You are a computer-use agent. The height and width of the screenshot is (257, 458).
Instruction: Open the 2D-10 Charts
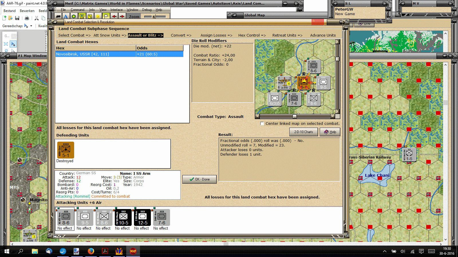303,132
